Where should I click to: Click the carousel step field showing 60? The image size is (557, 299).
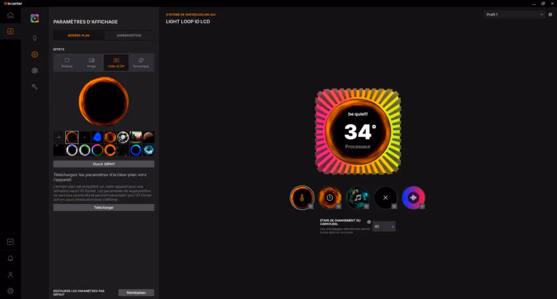coord(384,226)
